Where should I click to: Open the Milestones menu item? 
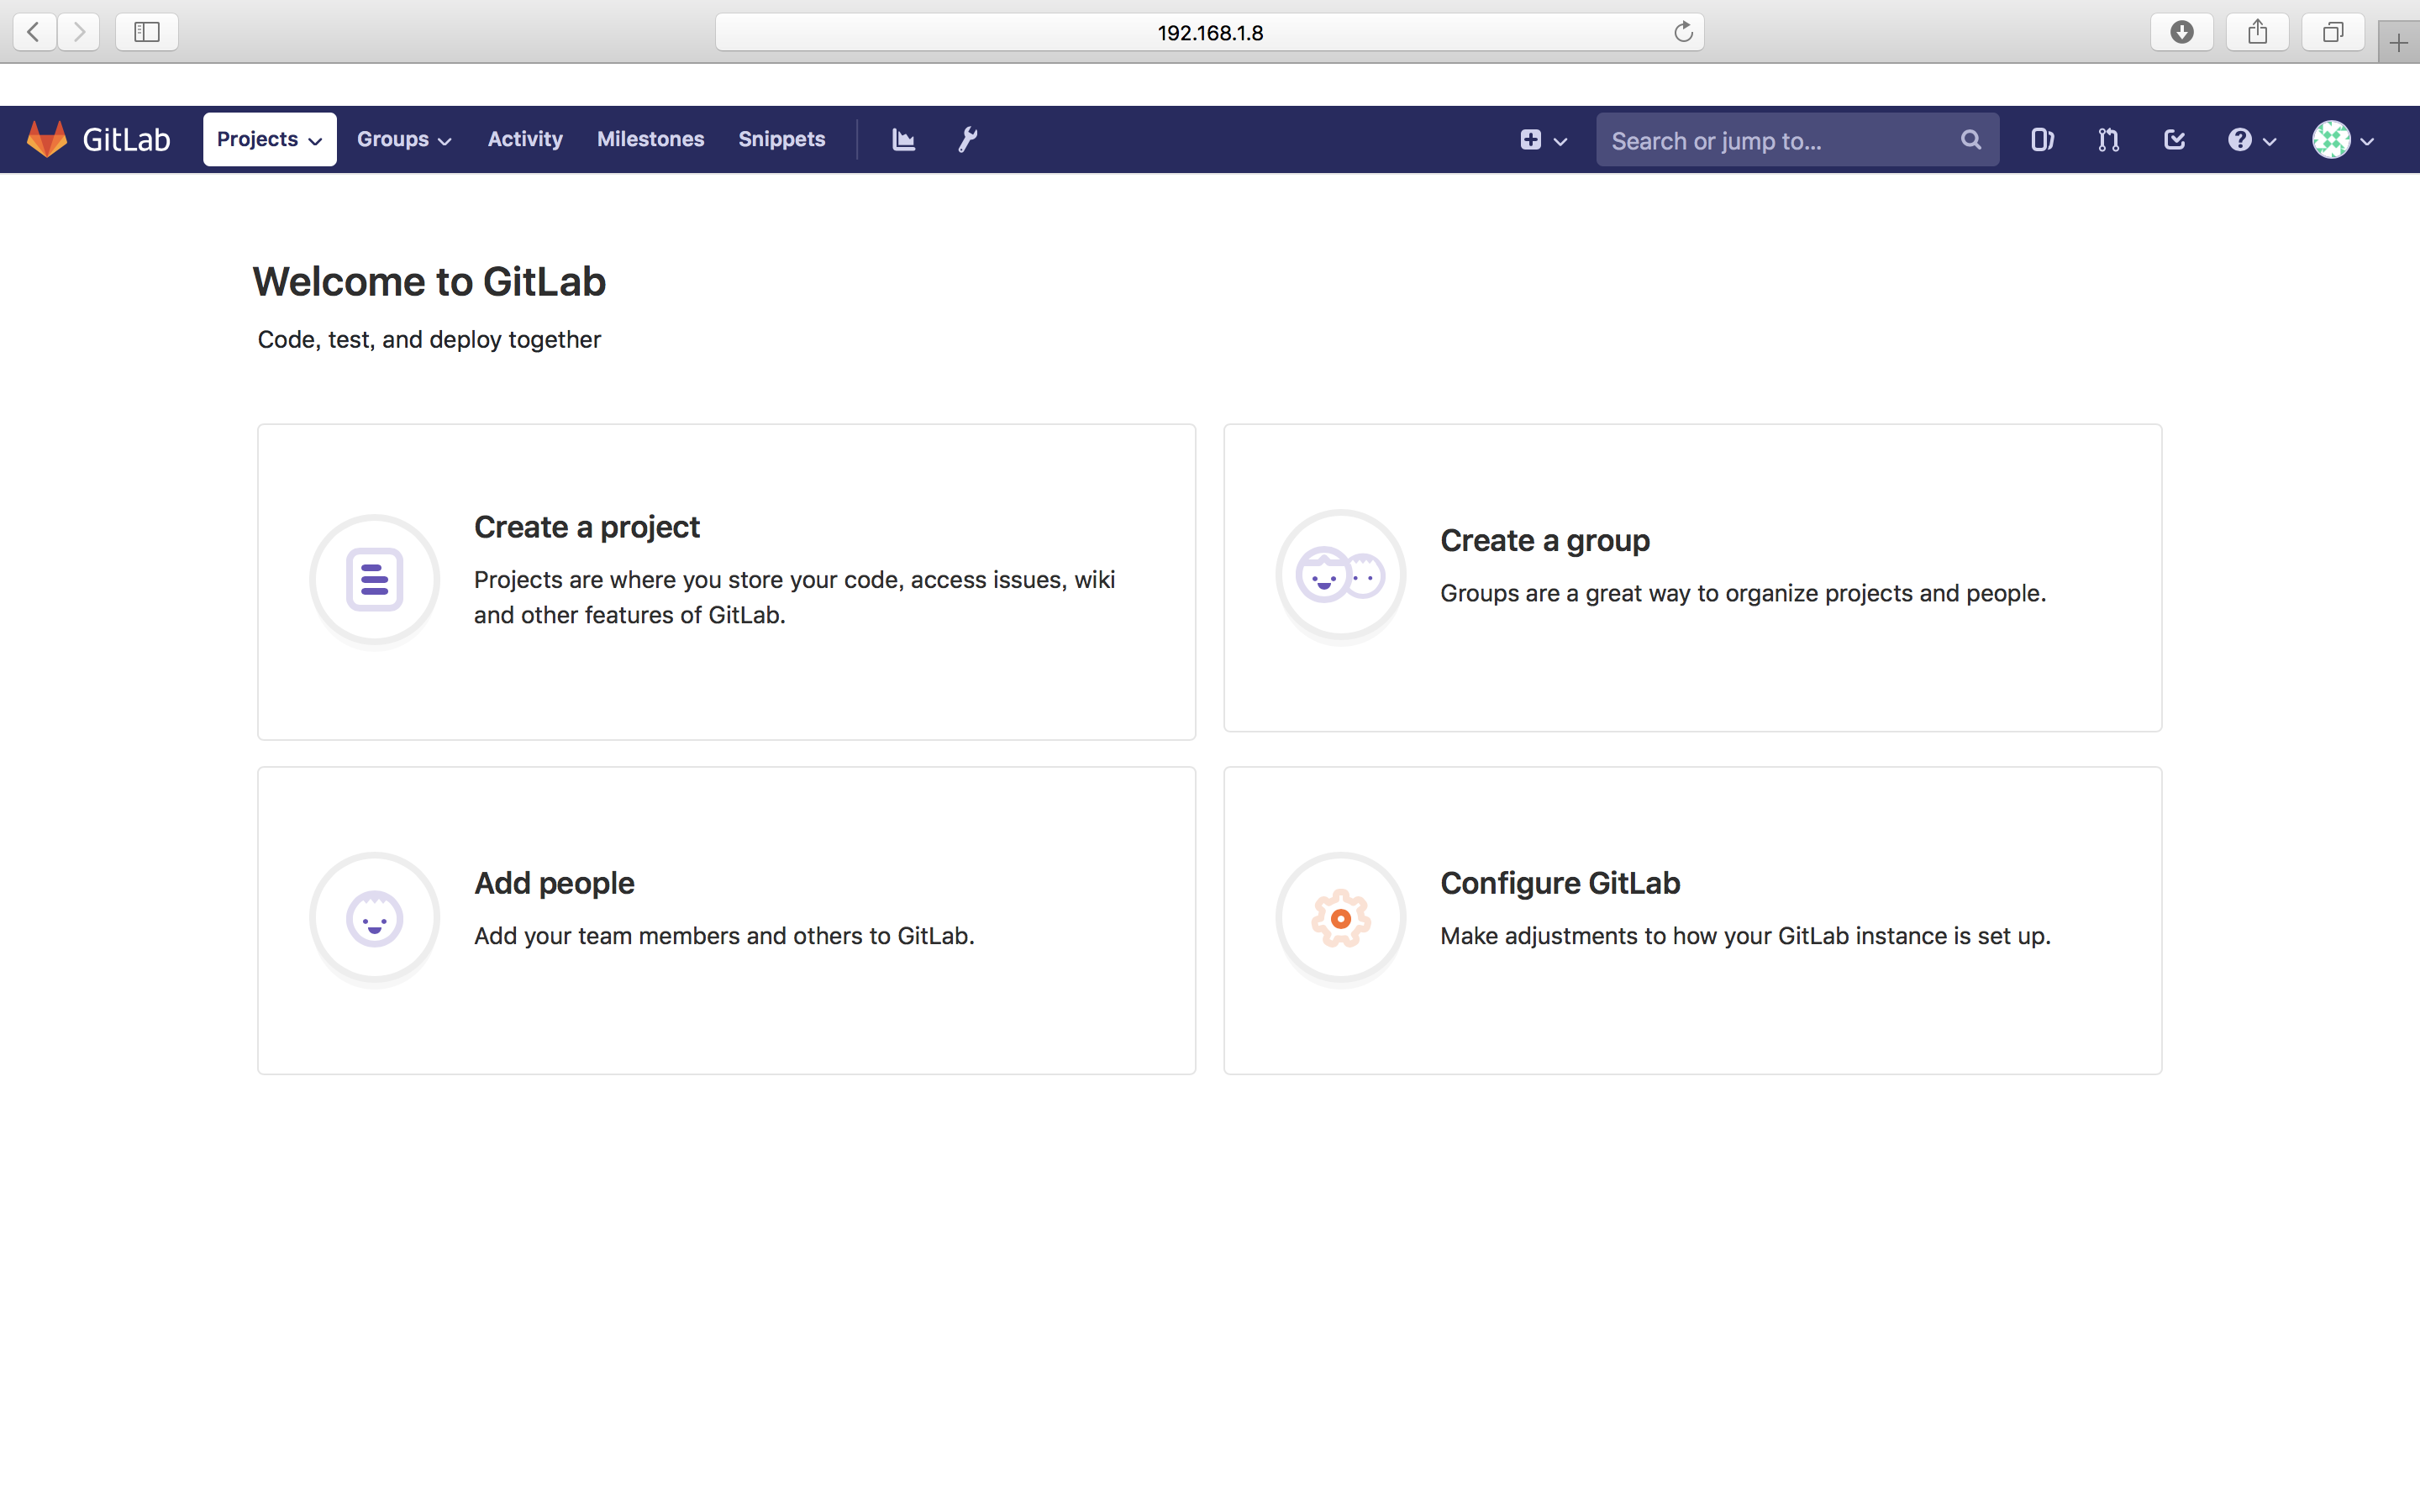(651, 139)
